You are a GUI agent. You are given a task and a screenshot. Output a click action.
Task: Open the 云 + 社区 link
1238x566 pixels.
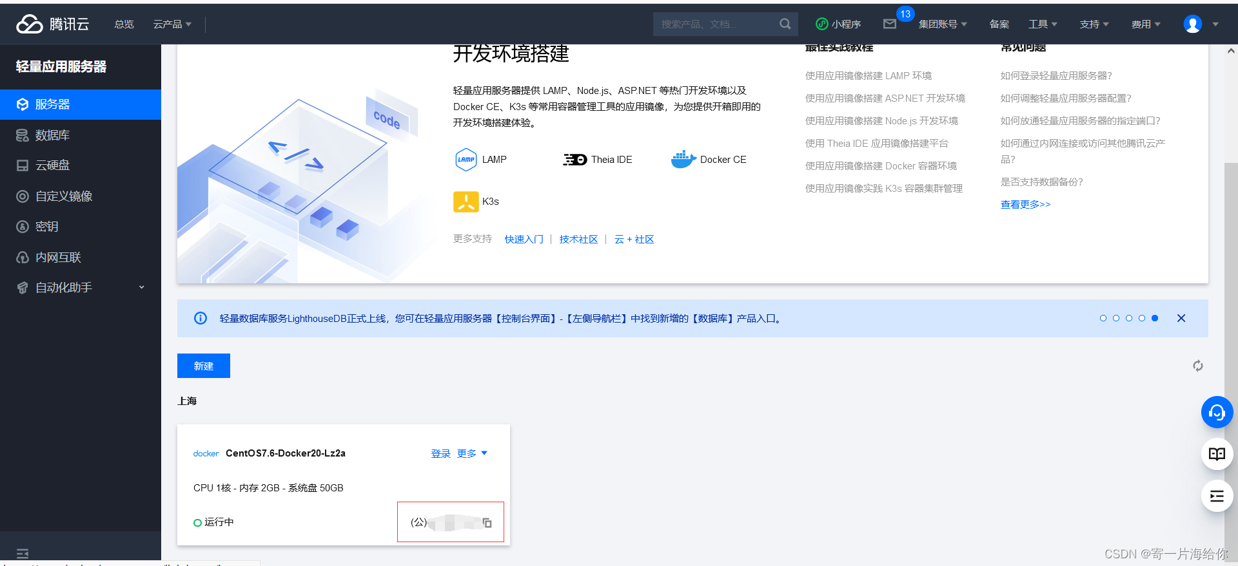(x=634, y=240)
